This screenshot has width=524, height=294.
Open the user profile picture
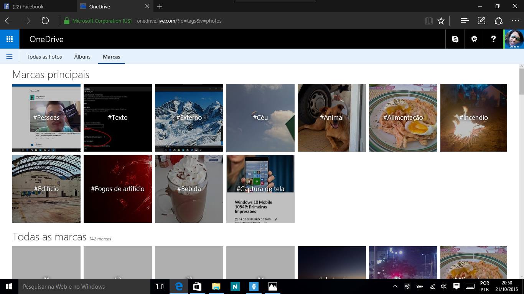(514, 39)
